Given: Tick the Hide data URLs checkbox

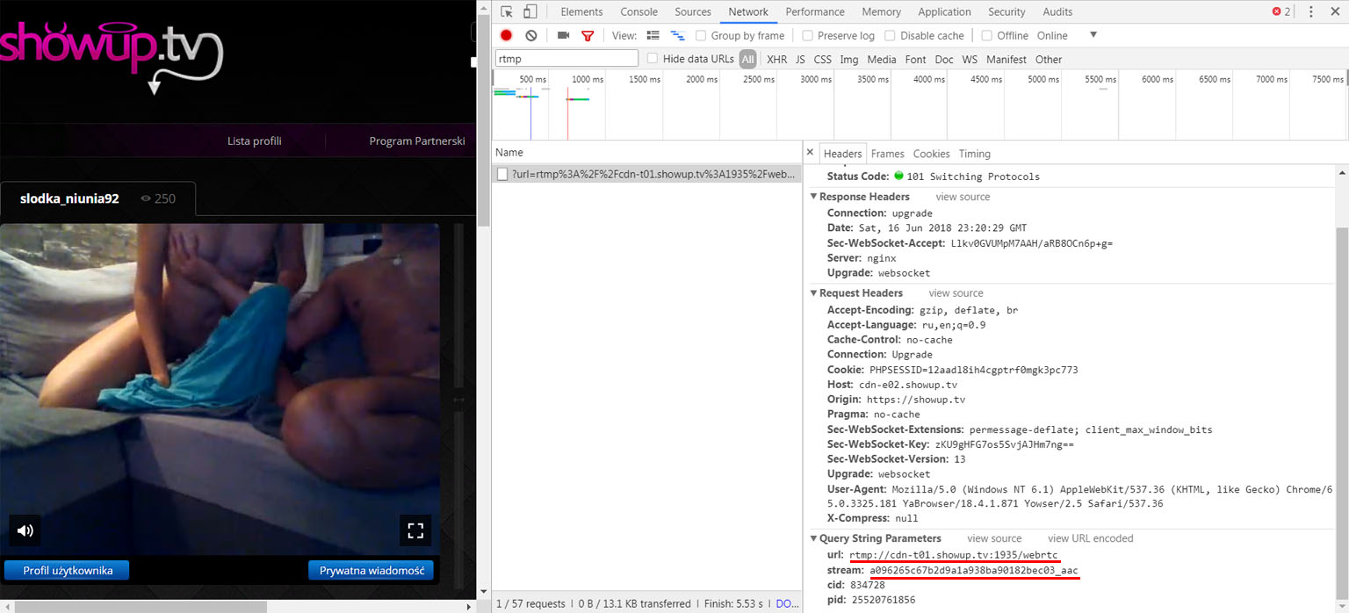Looking at the screenshot, I should point(653,59).
